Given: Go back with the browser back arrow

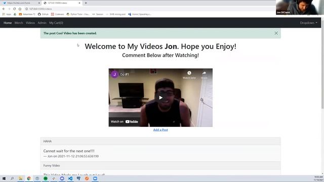Looking at the screenshot, I should [x=4, y=9].
